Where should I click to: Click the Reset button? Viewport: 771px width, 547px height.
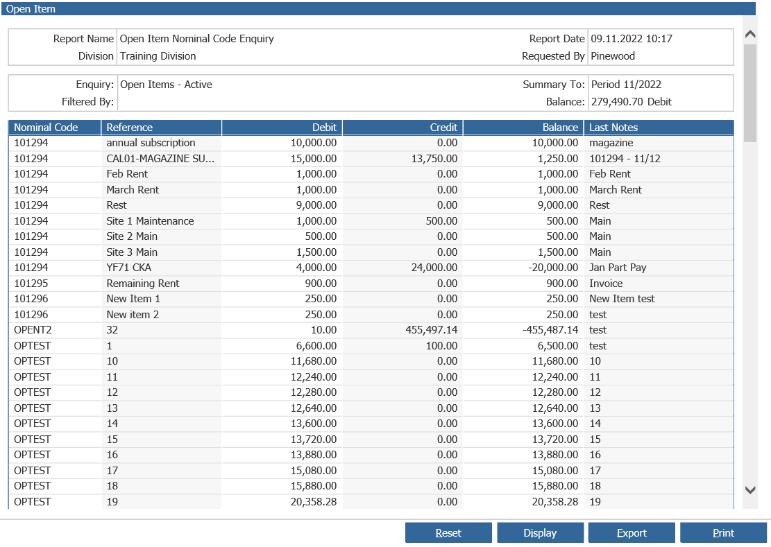448,532
